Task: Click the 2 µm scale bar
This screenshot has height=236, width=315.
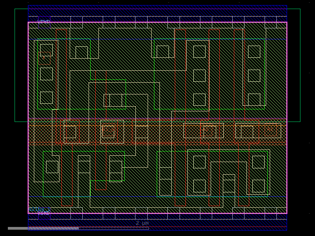Action: 142,223
